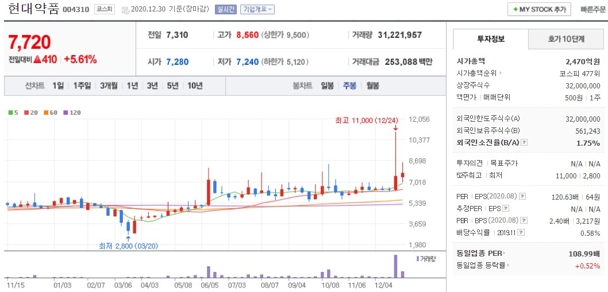Screen dimensions: 608x292
Task: Click the 동일업종 등락률 value +0.52%
Action: coord(587,266)
